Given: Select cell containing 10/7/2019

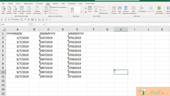Looking at the screenshot, I should 18,77.
